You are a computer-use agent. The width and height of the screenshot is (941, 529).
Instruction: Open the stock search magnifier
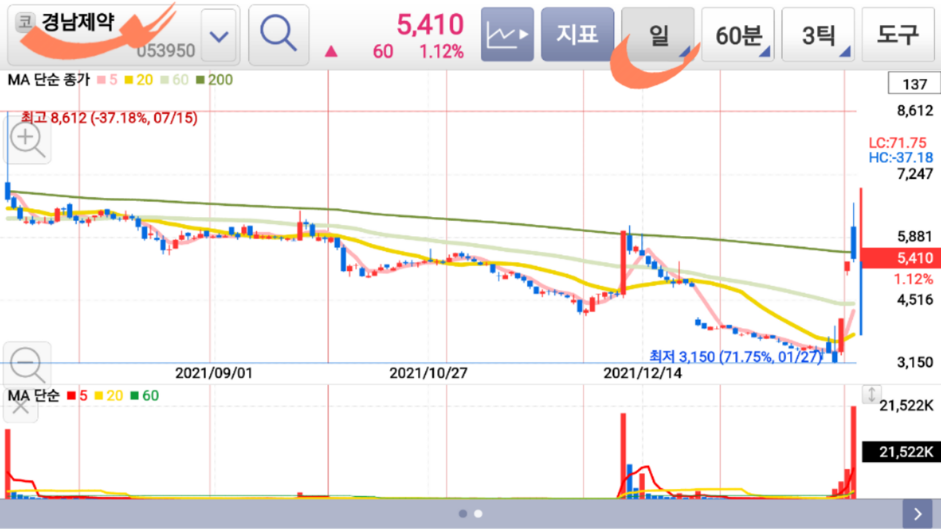pyautogui.click(x=278, y=35)
